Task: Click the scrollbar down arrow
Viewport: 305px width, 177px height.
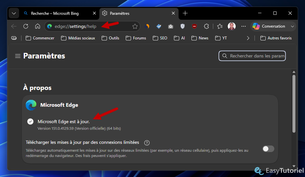Action: 294,166
